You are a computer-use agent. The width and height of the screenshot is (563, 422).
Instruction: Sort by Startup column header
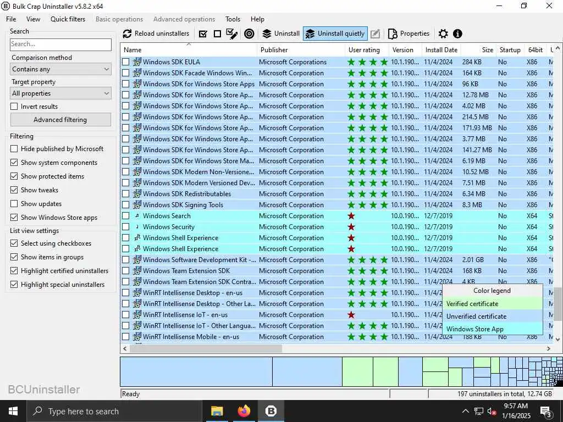[510, 50]
